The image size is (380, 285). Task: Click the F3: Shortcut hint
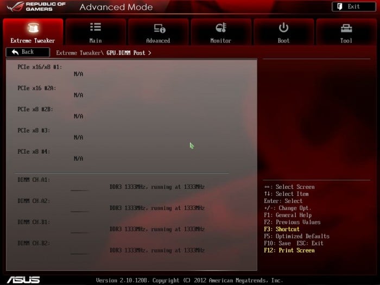click(282, 229)
